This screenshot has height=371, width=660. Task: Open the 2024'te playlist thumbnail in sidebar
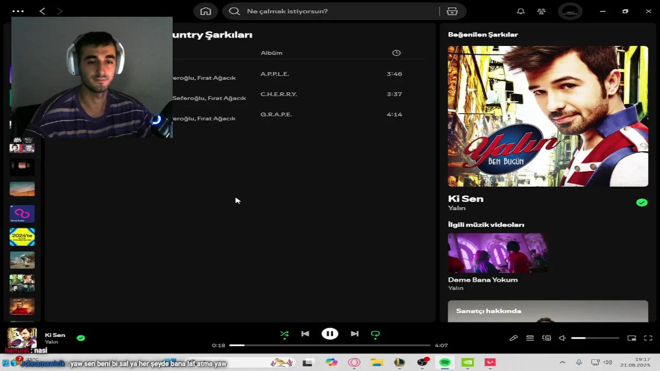[x=22, y=237]
